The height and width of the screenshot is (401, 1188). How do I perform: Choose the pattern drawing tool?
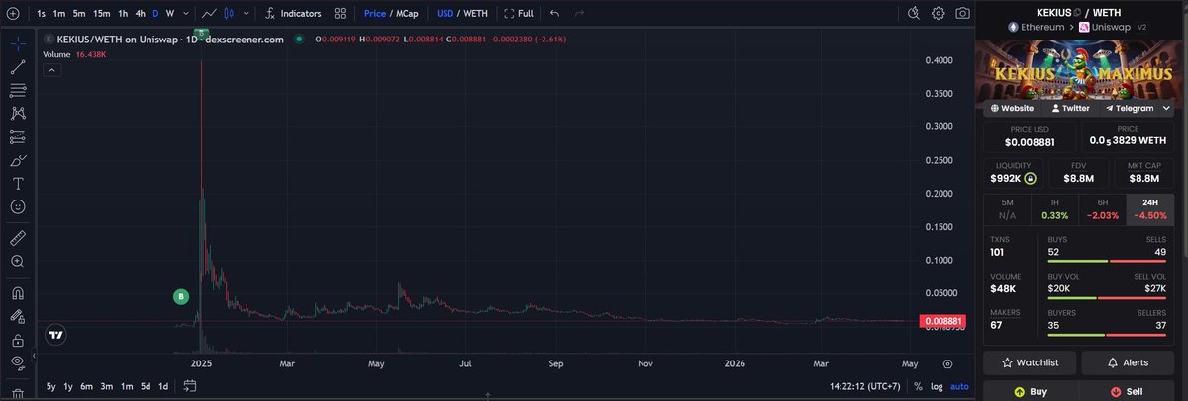(x=17, y=114)
